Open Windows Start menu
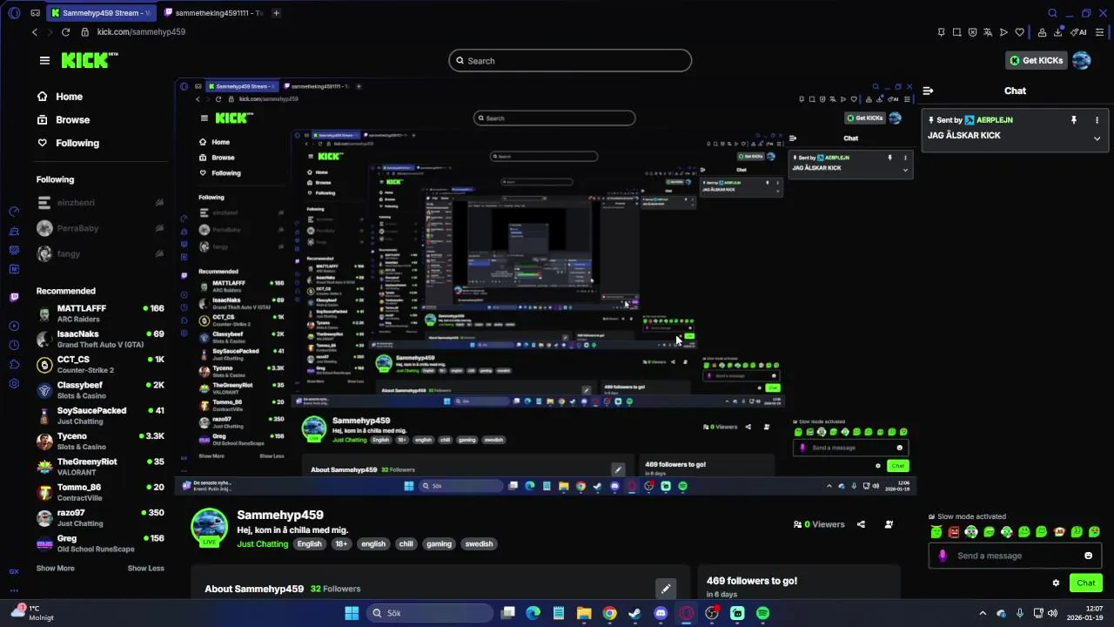This screenshot has height=627, width=1114. pos(352,613)
